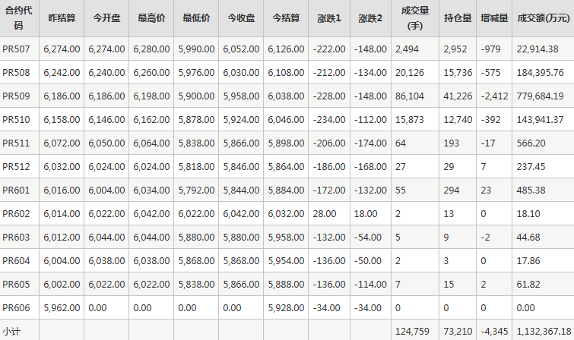Image resolution: width=574 pixels, height=340 pixels.
Task: Select PR512 turnover value 237.45
Action: [x=531, y=167]
